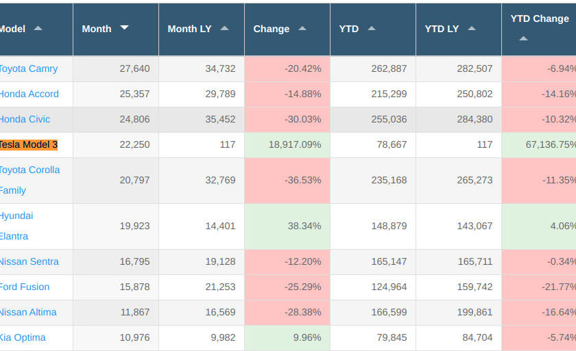Select Accord month value 25,357
This screenshot has height=351, width=576.
coord(134,94)
